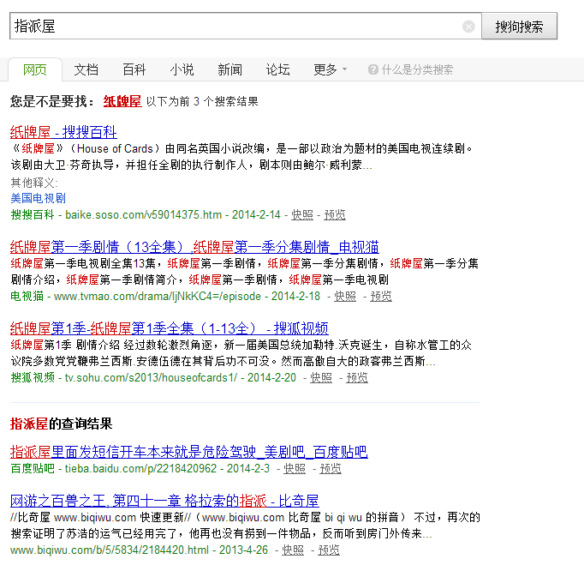
Task: Click the question mark icon beside 什么是分类搜索
Action: pos(372,69)
